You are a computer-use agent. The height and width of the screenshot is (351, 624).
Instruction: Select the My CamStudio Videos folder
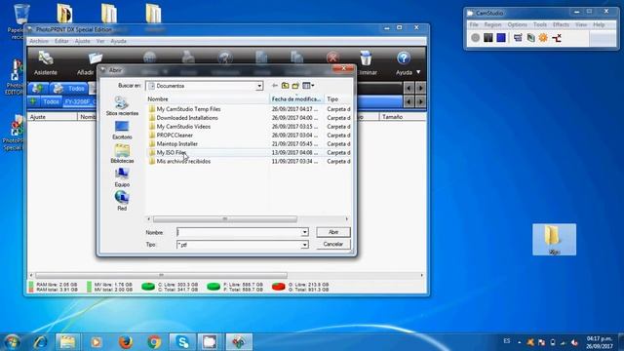183,127
